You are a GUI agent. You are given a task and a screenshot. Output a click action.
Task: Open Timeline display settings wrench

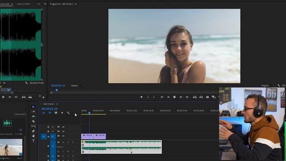[68, 113]
